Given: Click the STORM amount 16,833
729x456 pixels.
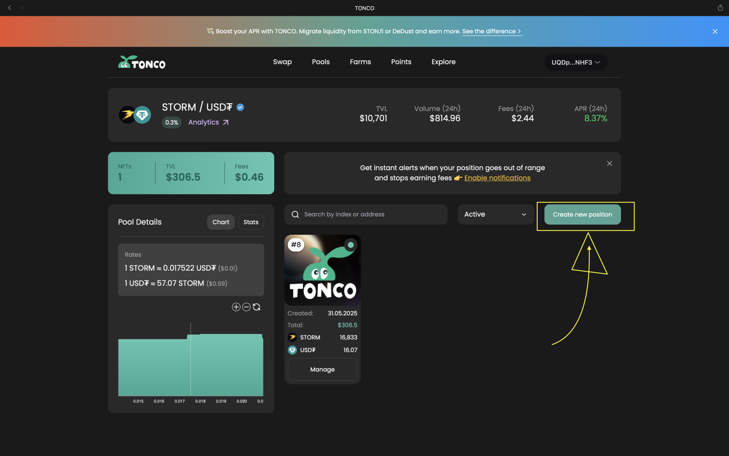Looking at the screenshot, I should pyautogui.click(x=348, y=337).
